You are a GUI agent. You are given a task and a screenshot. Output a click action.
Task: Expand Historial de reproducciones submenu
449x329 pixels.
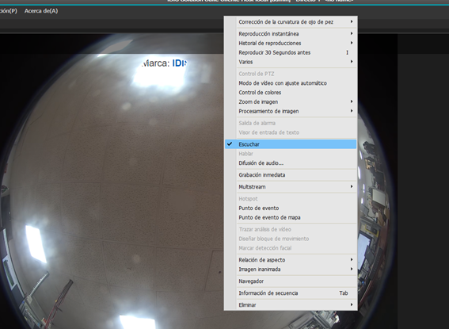pos(291,43)
